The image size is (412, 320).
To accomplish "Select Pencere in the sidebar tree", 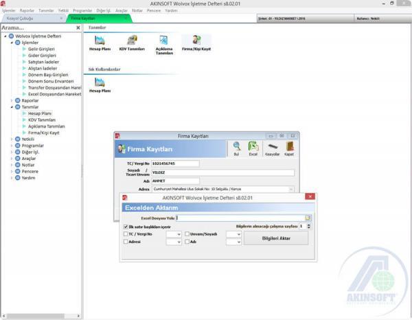I will pyautogui.click(x=30, y=171).
